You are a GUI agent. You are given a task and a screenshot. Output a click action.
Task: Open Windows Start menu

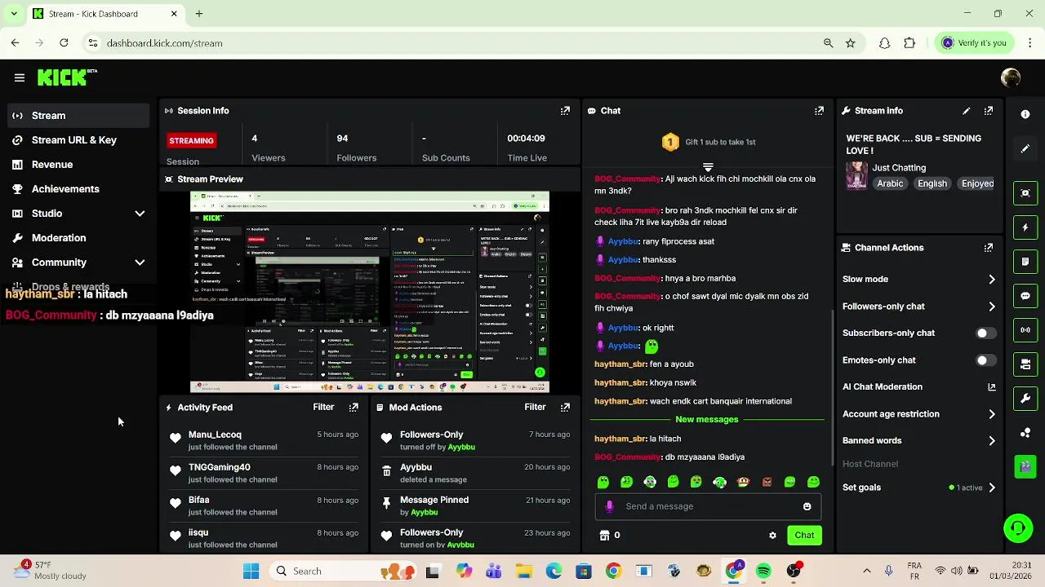[x=251, y=572]
